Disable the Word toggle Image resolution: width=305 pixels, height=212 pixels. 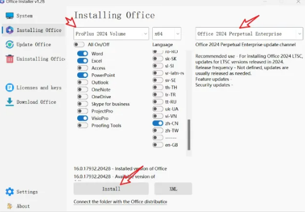(x=83, y=54)
